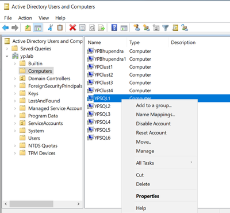Sort by the Name column header
Image resolution: width=230 pixels, height=213 pixels.
pyautogui.click(x=106, y=42)
